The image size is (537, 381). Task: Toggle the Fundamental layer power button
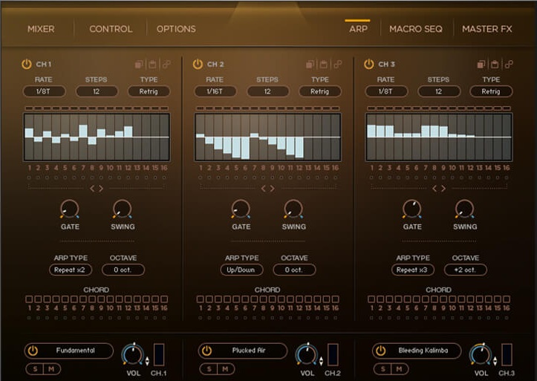(33, 351)
